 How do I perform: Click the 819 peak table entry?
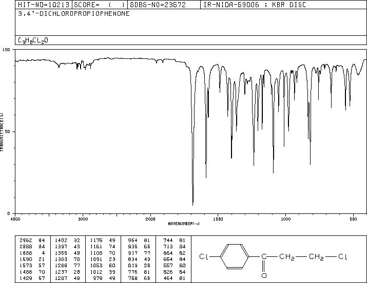click(139, 266)
